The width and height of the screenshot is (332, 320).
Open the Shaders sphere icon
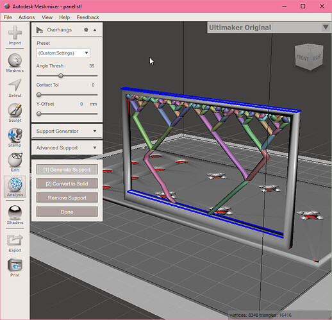[x=15, y=212]
